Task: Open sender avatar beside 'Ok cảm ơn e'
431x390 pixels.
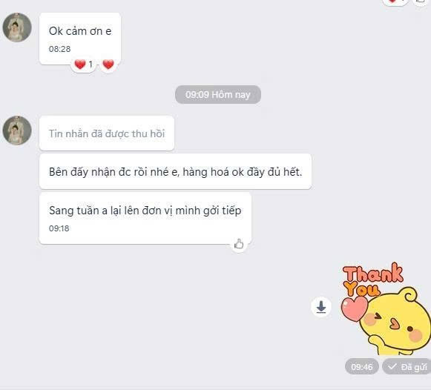Action: pyautogui.click(x=17, y=27)
